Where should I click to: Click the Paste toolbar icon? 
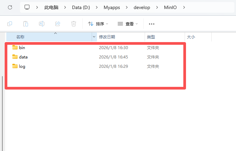26,24
